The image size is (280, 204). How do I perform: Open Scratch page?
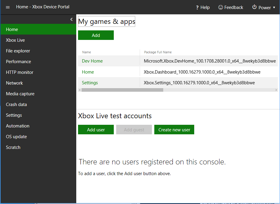tap(38, 147)
